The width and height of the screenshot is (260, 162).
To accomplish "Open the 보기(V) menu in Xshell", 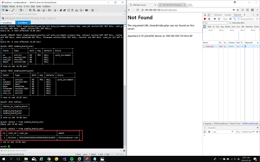I will point(19,6).
